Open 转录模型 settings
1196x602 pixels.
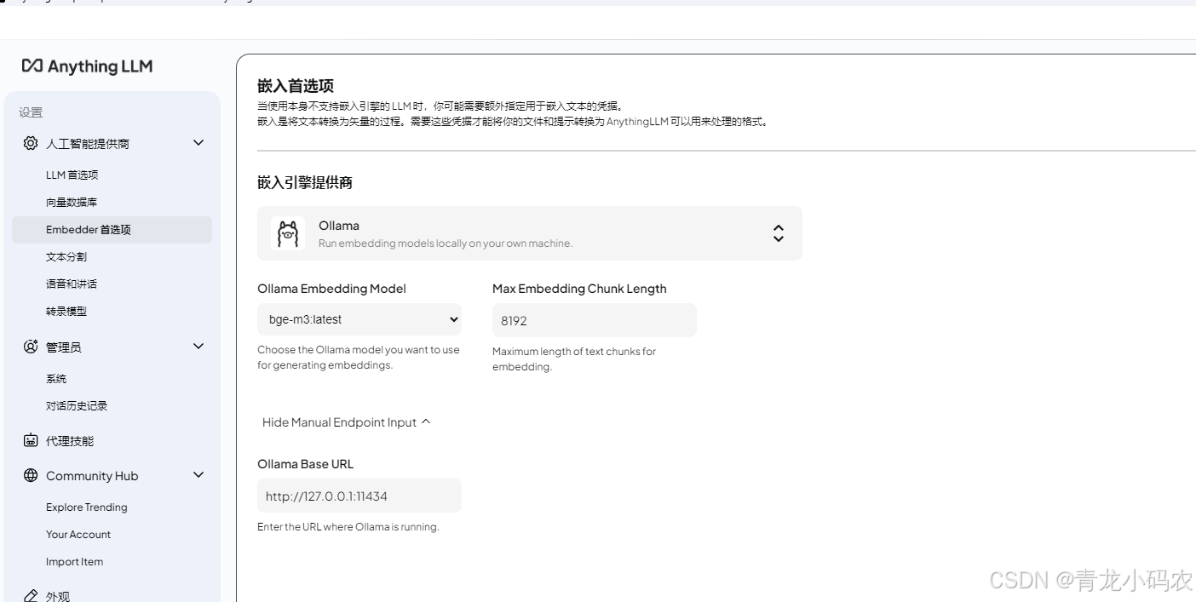pyautogui.click(x=66, y=311)
